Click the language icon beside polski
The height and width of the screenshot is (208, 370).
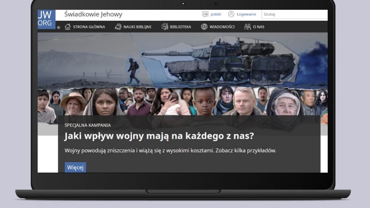coord(205,14)
